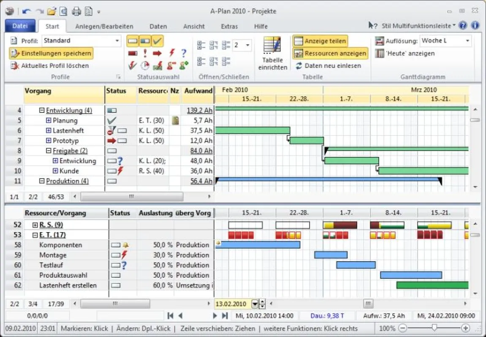Click the blue info icon in the tab bar

[475, 25]
